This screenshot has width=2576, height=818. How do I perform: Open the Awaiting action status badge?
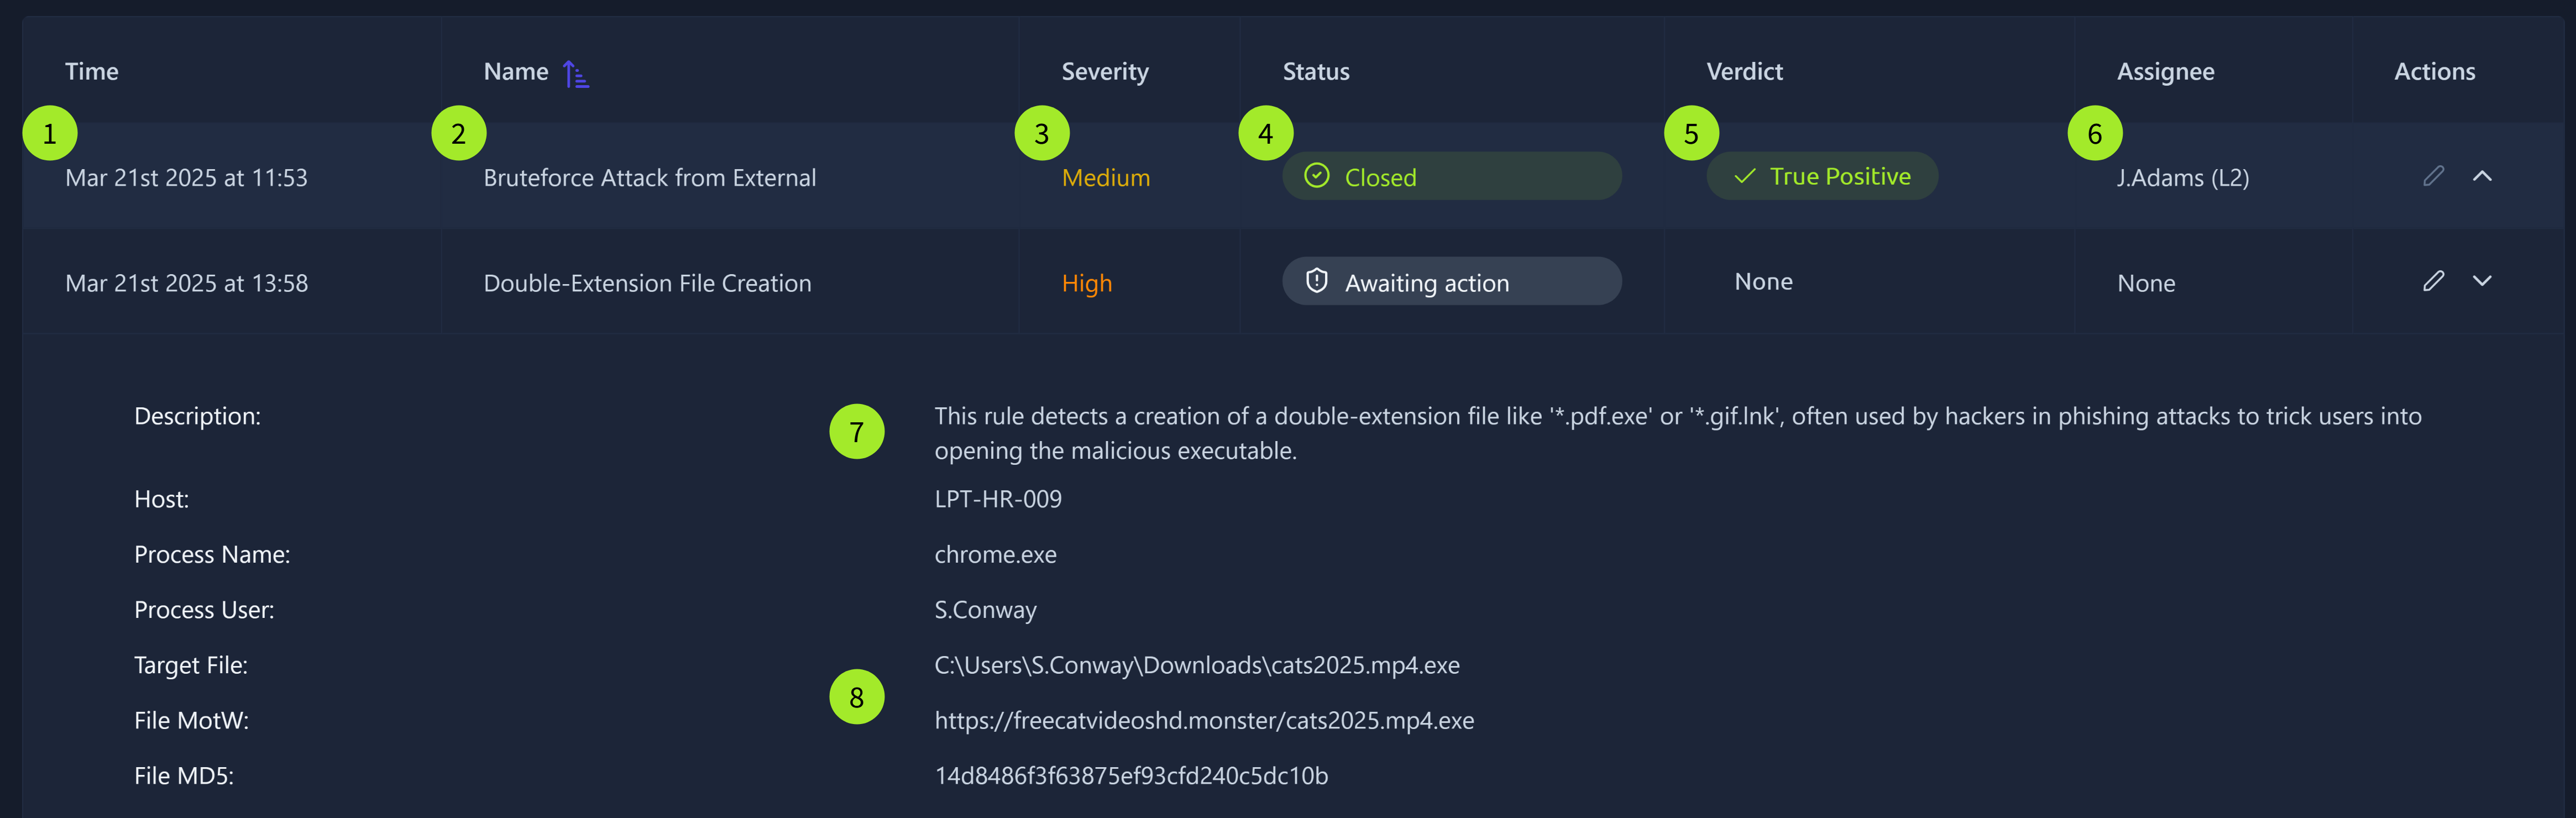[x=1452, y=281]
